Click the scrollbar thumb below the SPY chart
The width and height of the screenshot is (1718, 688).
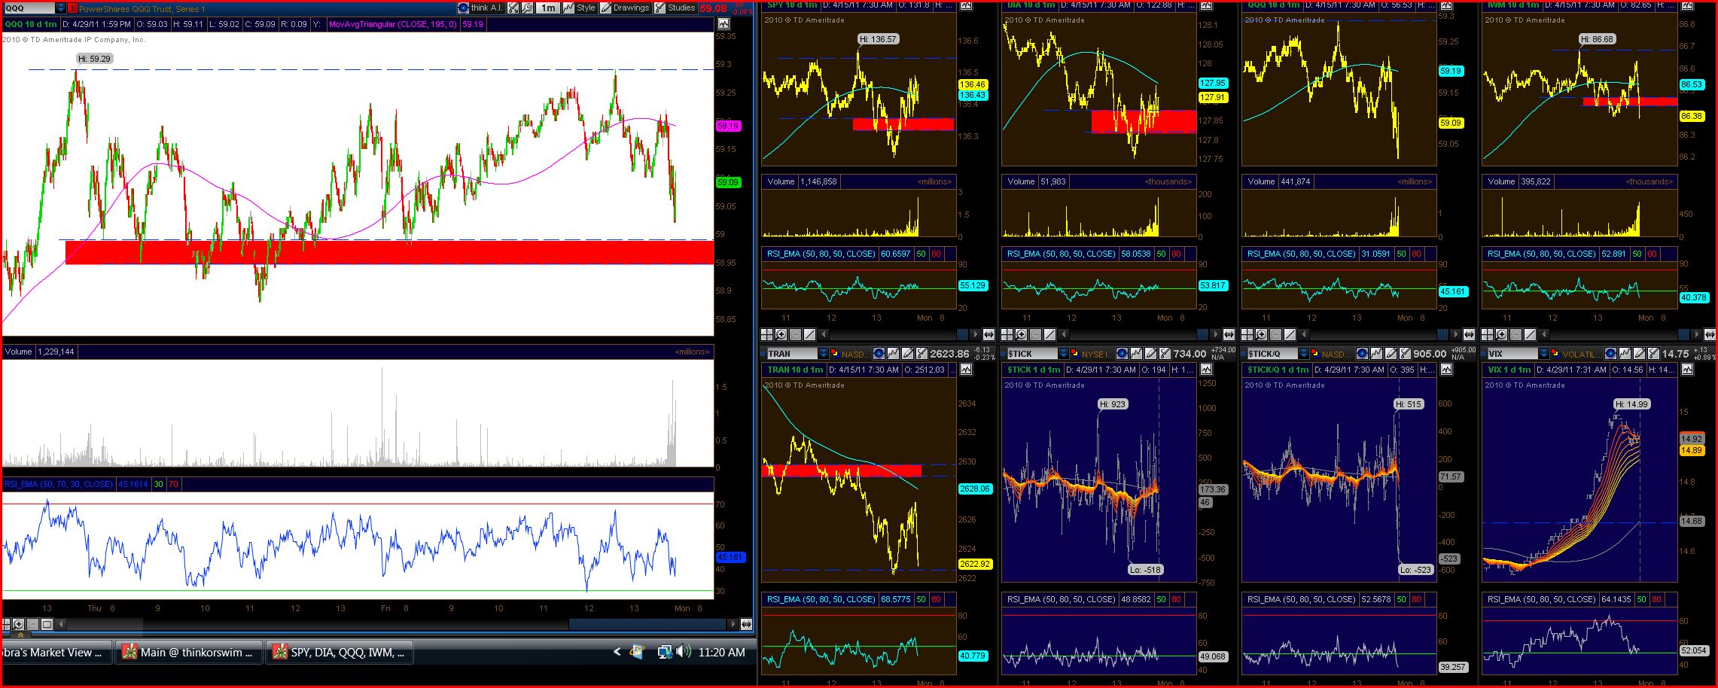(963, 334)
